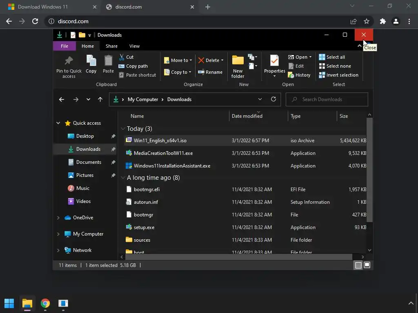Rename the selected item
Viewport: 418px width, 313px height.
(x=210, y=72)
